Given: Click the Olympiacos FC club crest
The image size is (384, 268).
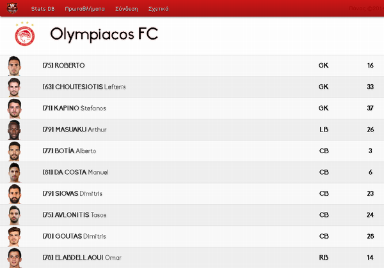Looking at the screenshot, I should [x=24, y=34].
